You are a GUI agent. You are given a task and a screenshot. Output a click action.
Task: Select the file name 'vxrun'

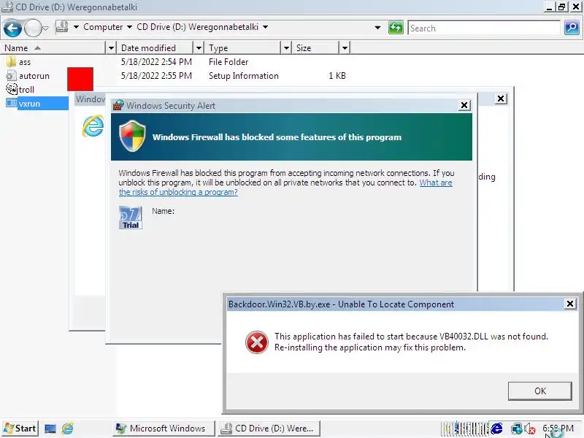(29, 104)
